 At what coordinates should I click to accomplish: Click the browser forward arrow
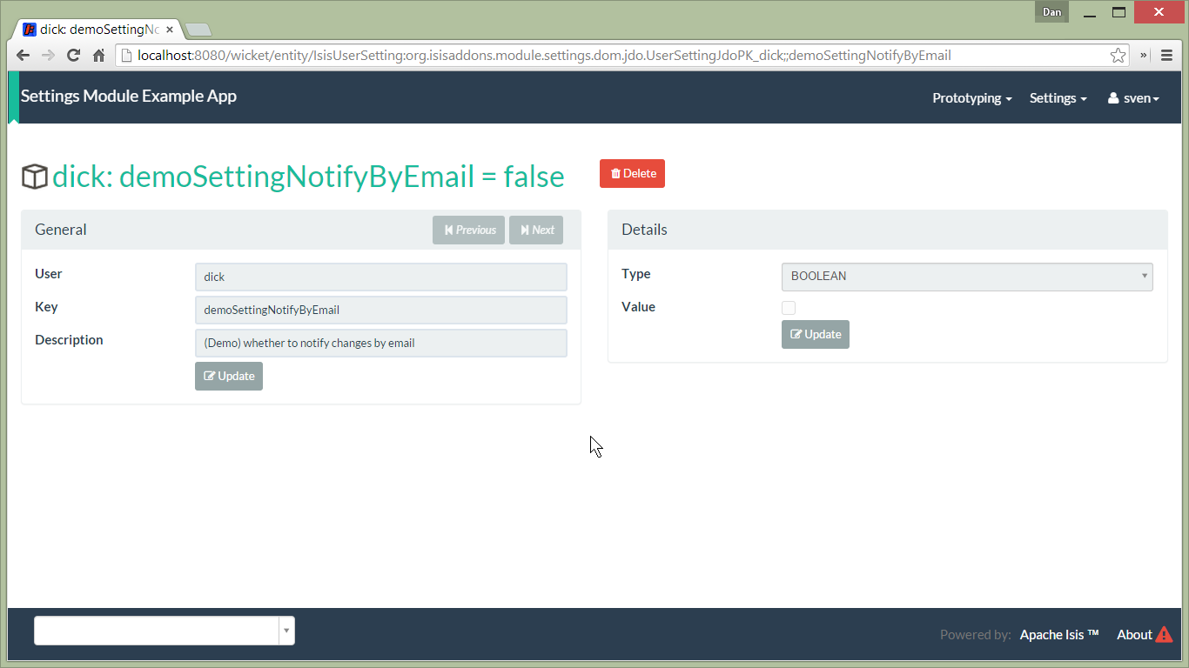49,55
